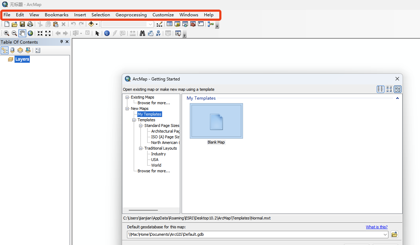
Task: Switch template view to list mode
Action: [x=381, y=89]
